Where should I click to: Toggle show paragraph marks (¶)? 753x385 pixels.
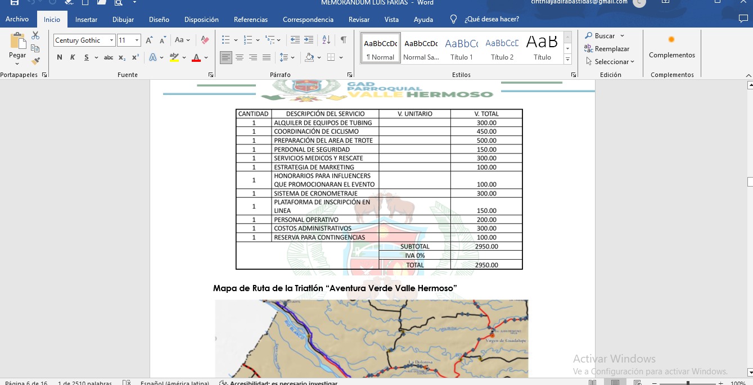click(x=343, y=40)
